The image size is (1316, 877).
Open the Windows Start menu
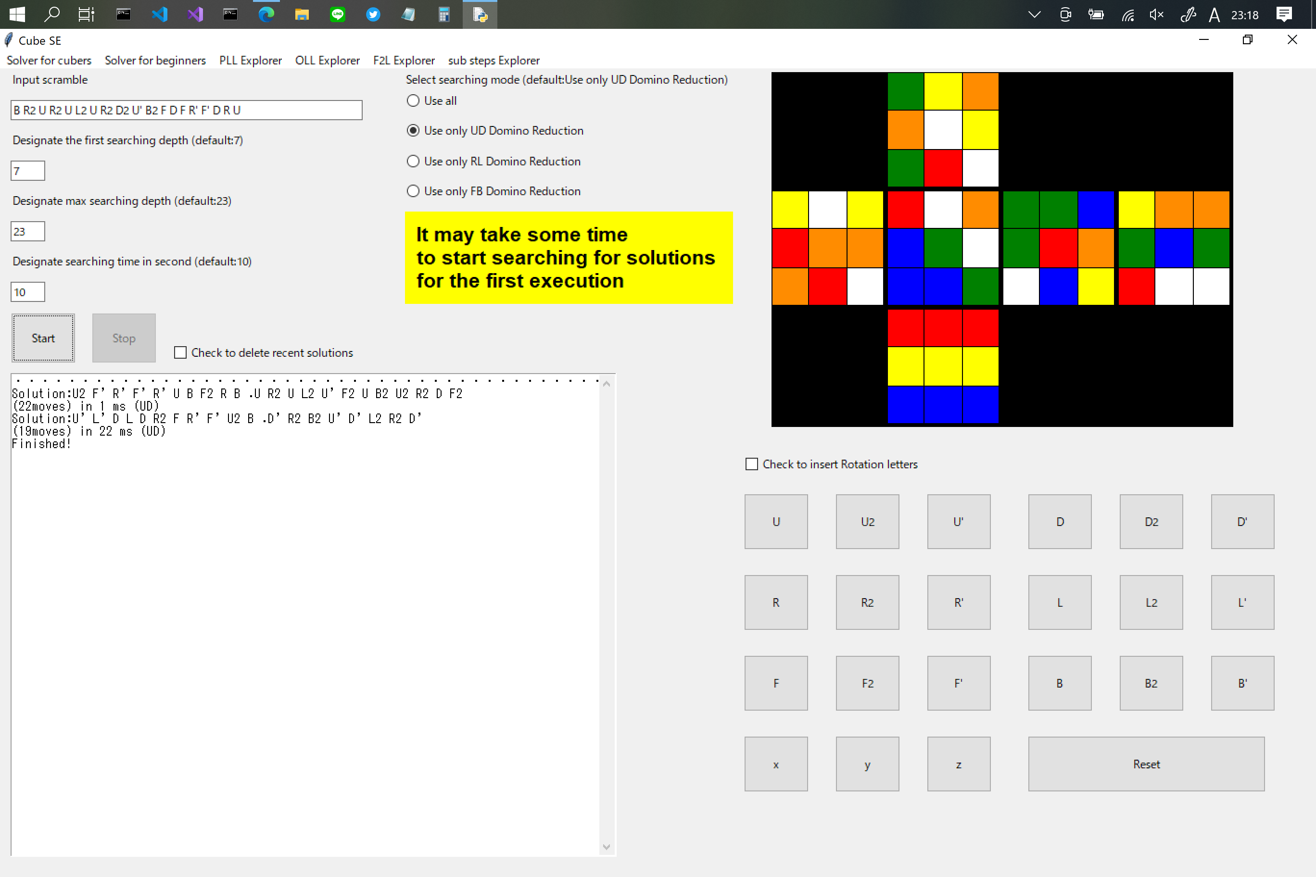17,14
